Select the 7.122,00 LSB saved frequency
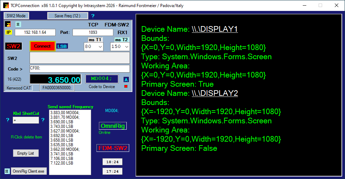 (x=62, y=163)
